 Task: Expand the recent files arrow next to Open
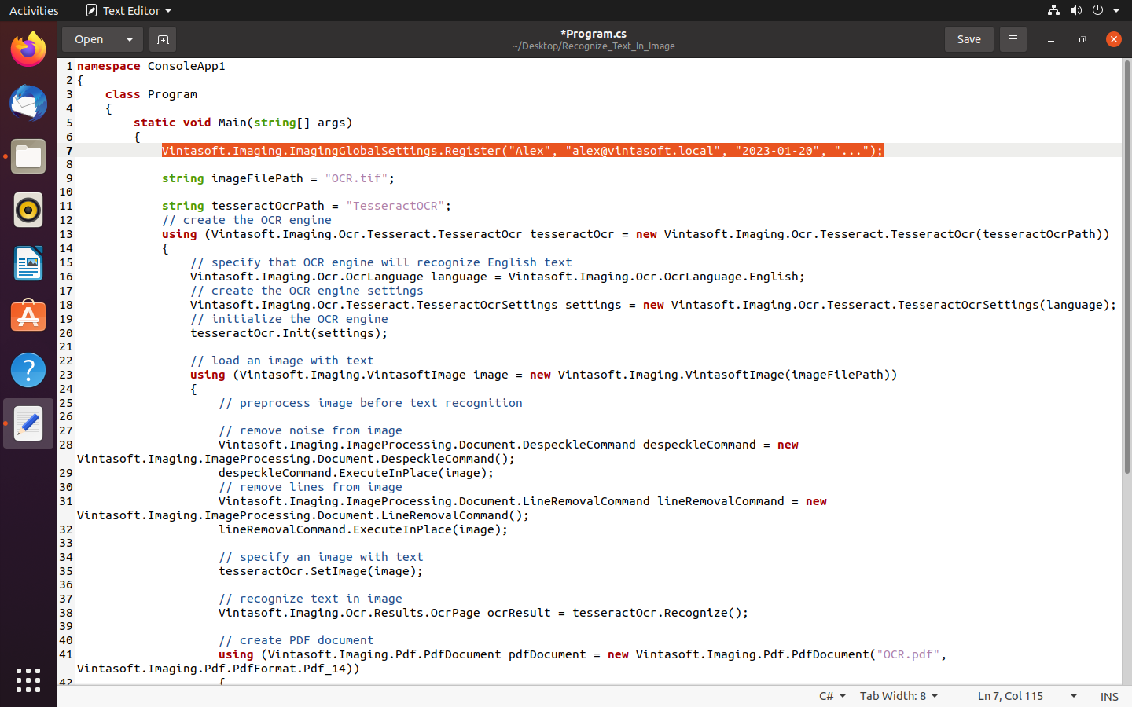point(130,39)
